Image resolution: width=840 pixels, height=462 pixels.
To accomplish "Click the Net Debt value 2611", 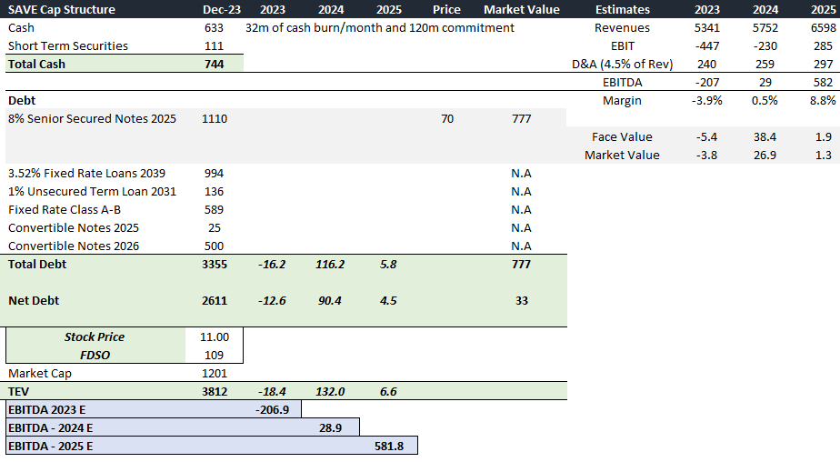I will 215,301.
